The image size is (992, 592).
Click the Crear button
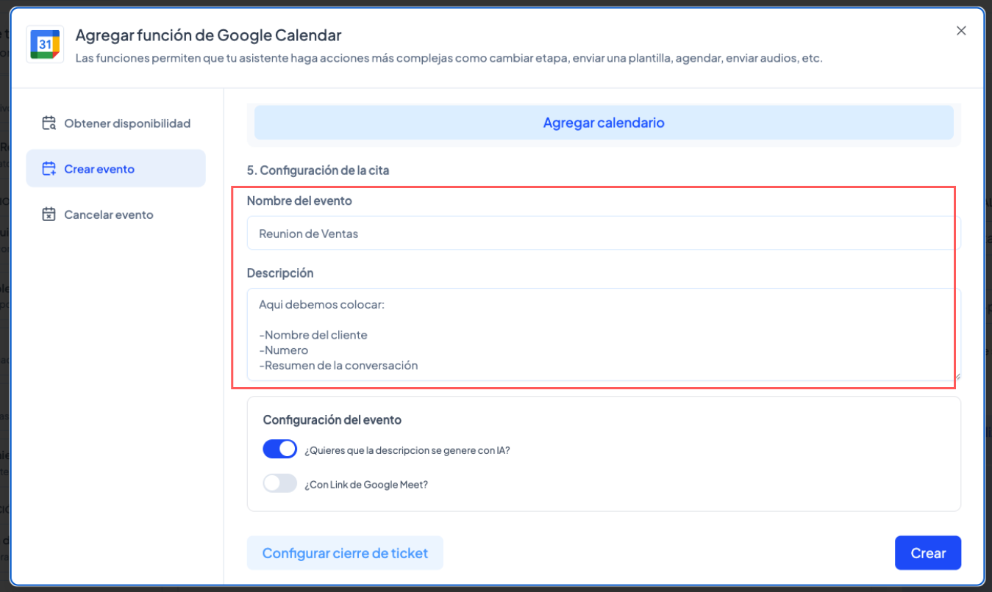tap(927, 553)
